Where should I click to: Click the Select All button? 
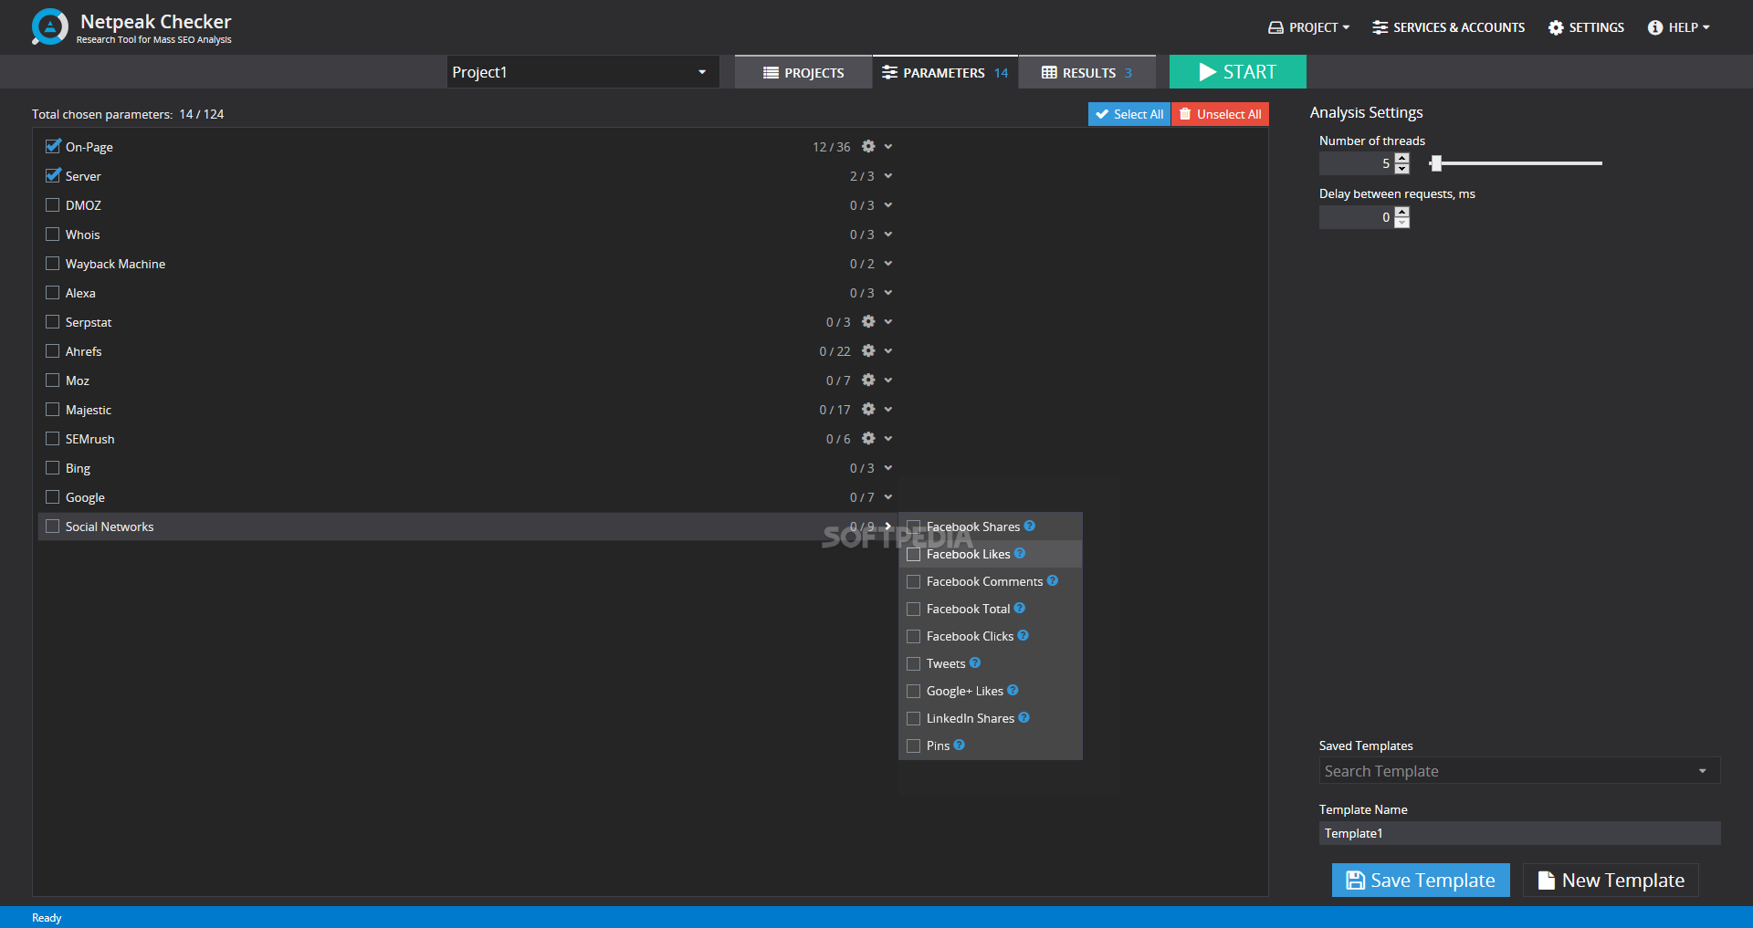tap(1129, 114)
